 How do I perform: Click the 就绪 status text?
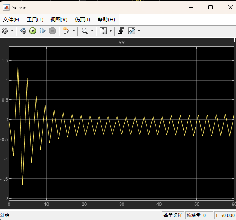(x=5, y=215)
